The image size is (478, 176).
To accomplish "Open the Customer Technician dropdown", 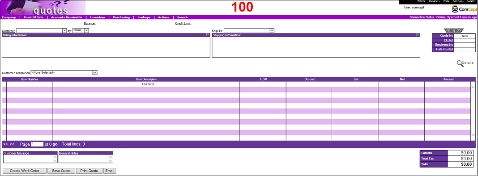I will pos(95,72).
